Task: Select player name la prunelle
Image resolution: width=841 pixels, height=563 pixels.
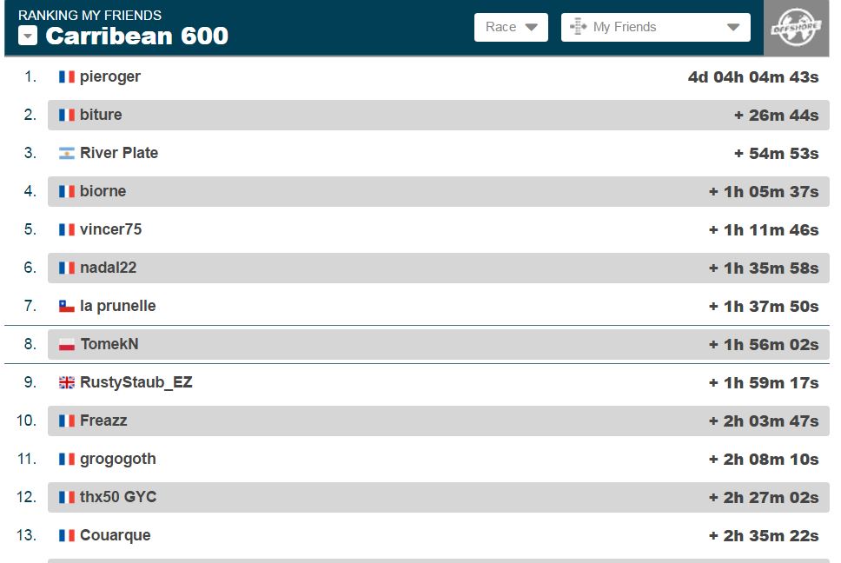Action: pos(118,306)
